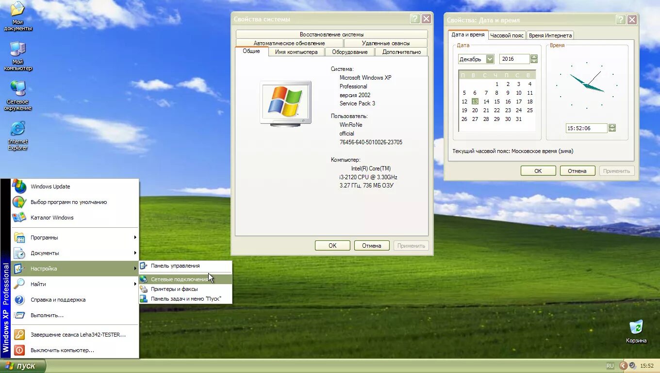Select the Дата и время tab
Screen dimensions: 660x373
468,34
